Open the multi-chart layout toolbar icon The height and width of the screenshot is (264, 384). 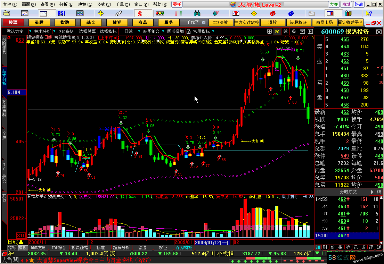click(80, 13)
